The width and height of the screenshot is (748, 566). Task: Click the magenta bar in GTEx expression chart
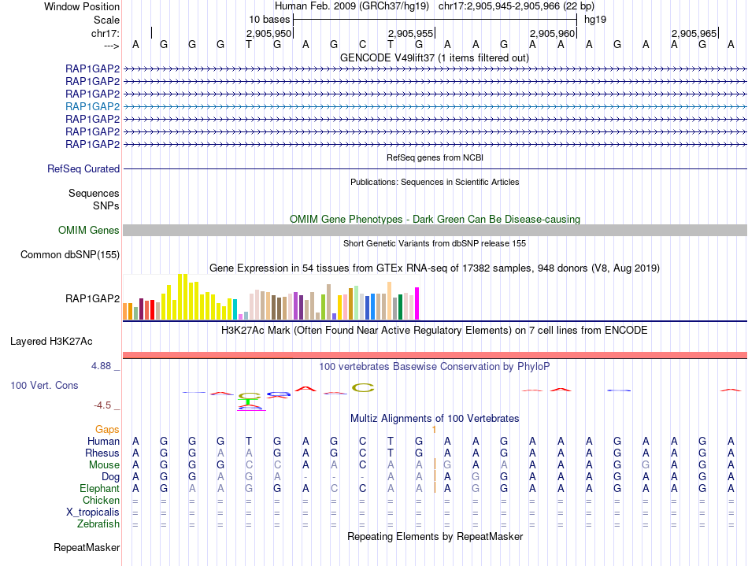click(x=417, y=303)
